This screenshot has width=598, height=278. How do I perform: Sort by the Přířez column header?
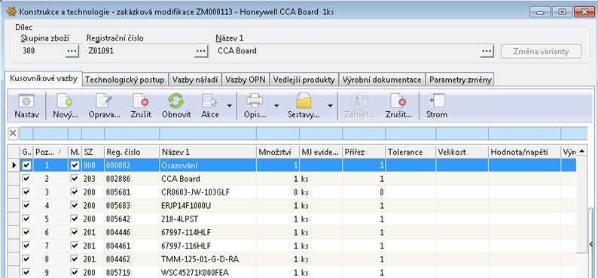(x=364, y=152)
